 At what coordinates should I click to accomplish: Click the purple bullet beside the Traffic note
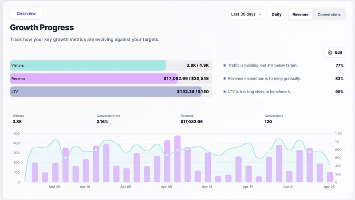click(225, 65)
